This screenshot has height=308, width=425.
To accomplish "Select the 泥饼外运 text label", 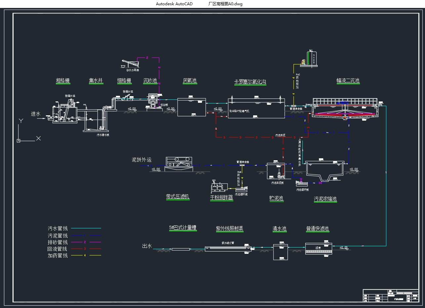I will tap(141, 160).
